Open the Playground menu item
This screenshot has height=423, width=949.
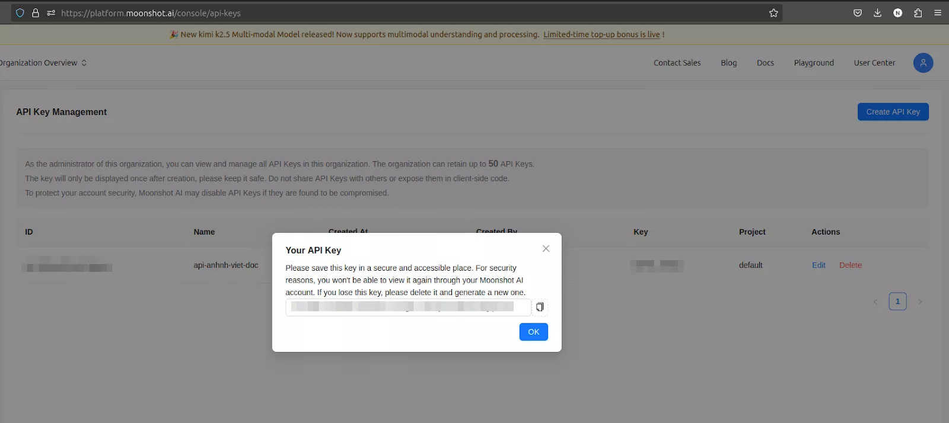pyautogui.click(x=814, y=63)
